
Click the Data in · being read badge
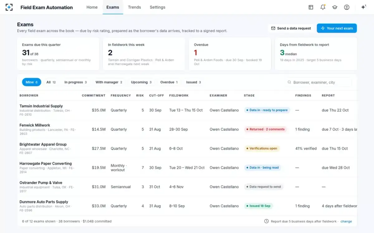(262, 167)
